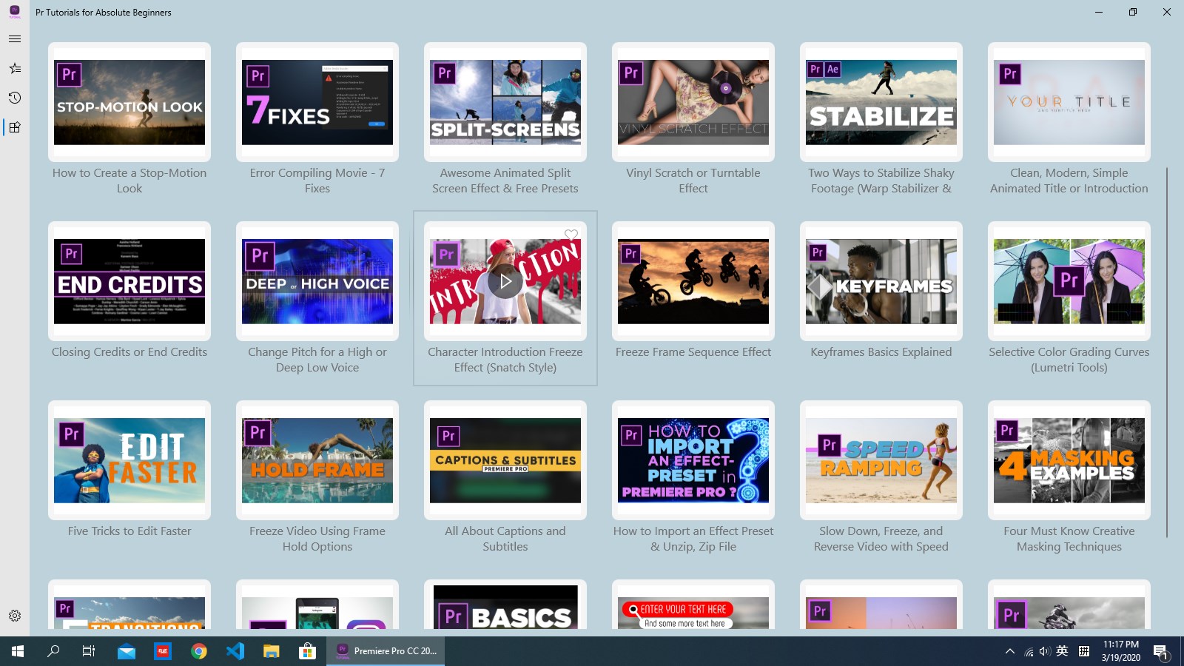Screen dimensions: 1184x666
Task: Click the 'Error Compiling Movie - 7 Fixes' title
Action: pyautogui.click(x=317, y=181)
